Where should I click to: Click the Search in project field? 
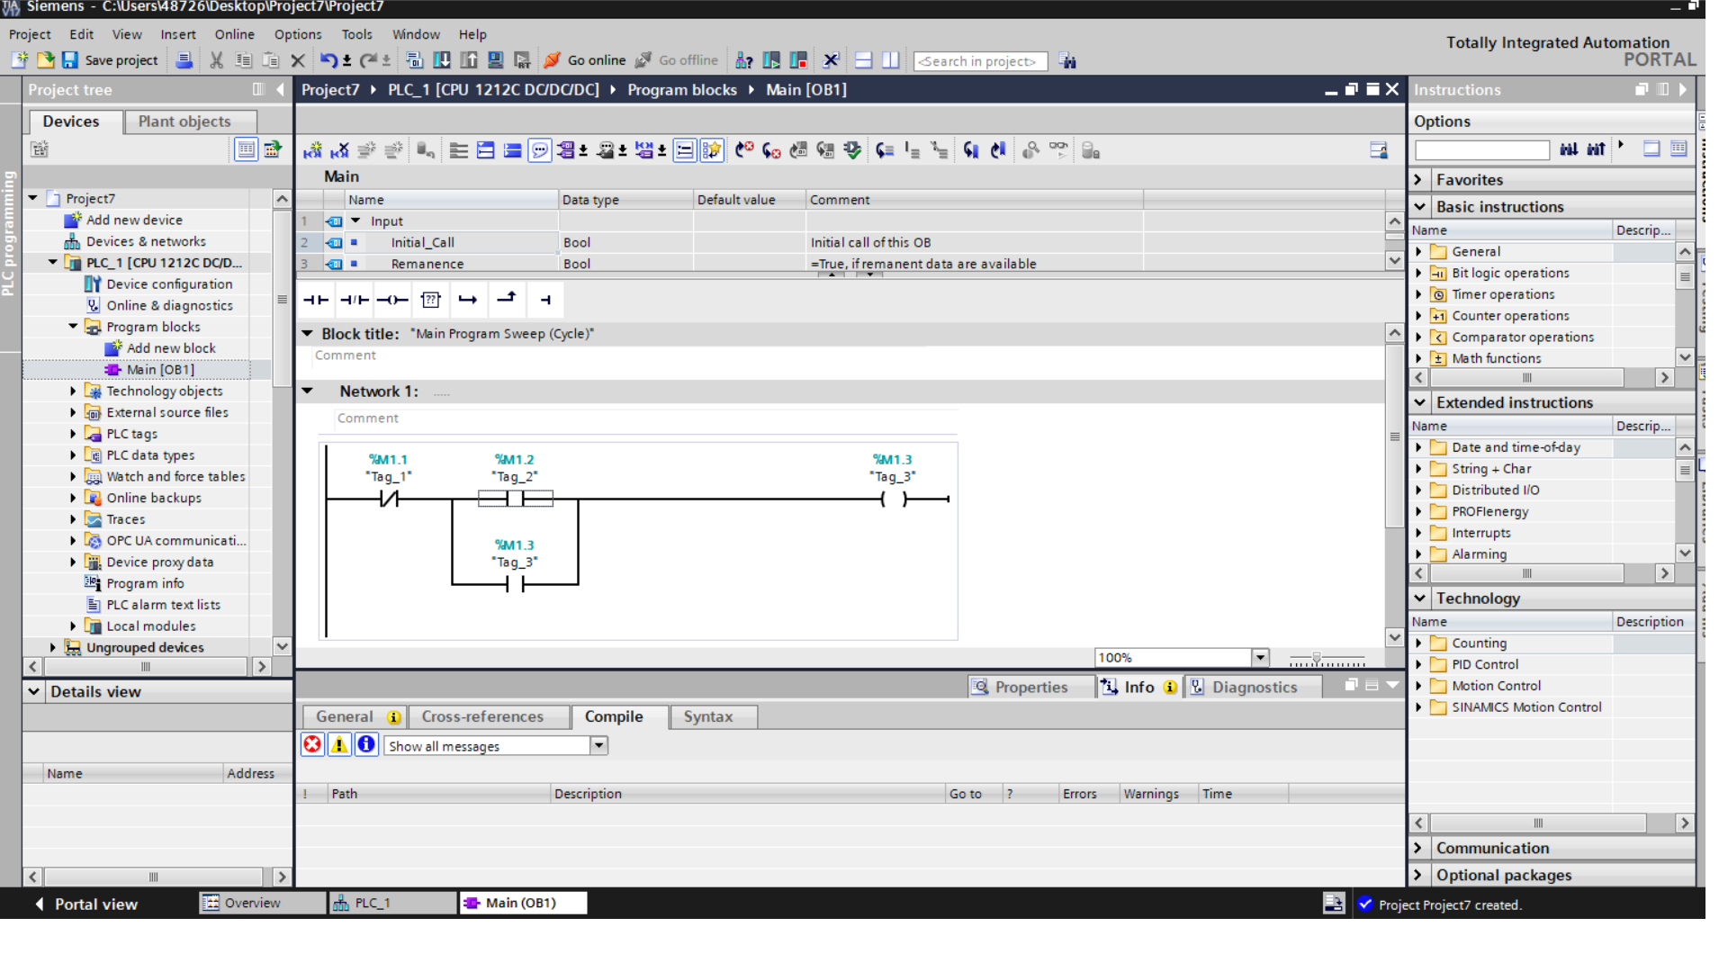coord(980,61)
